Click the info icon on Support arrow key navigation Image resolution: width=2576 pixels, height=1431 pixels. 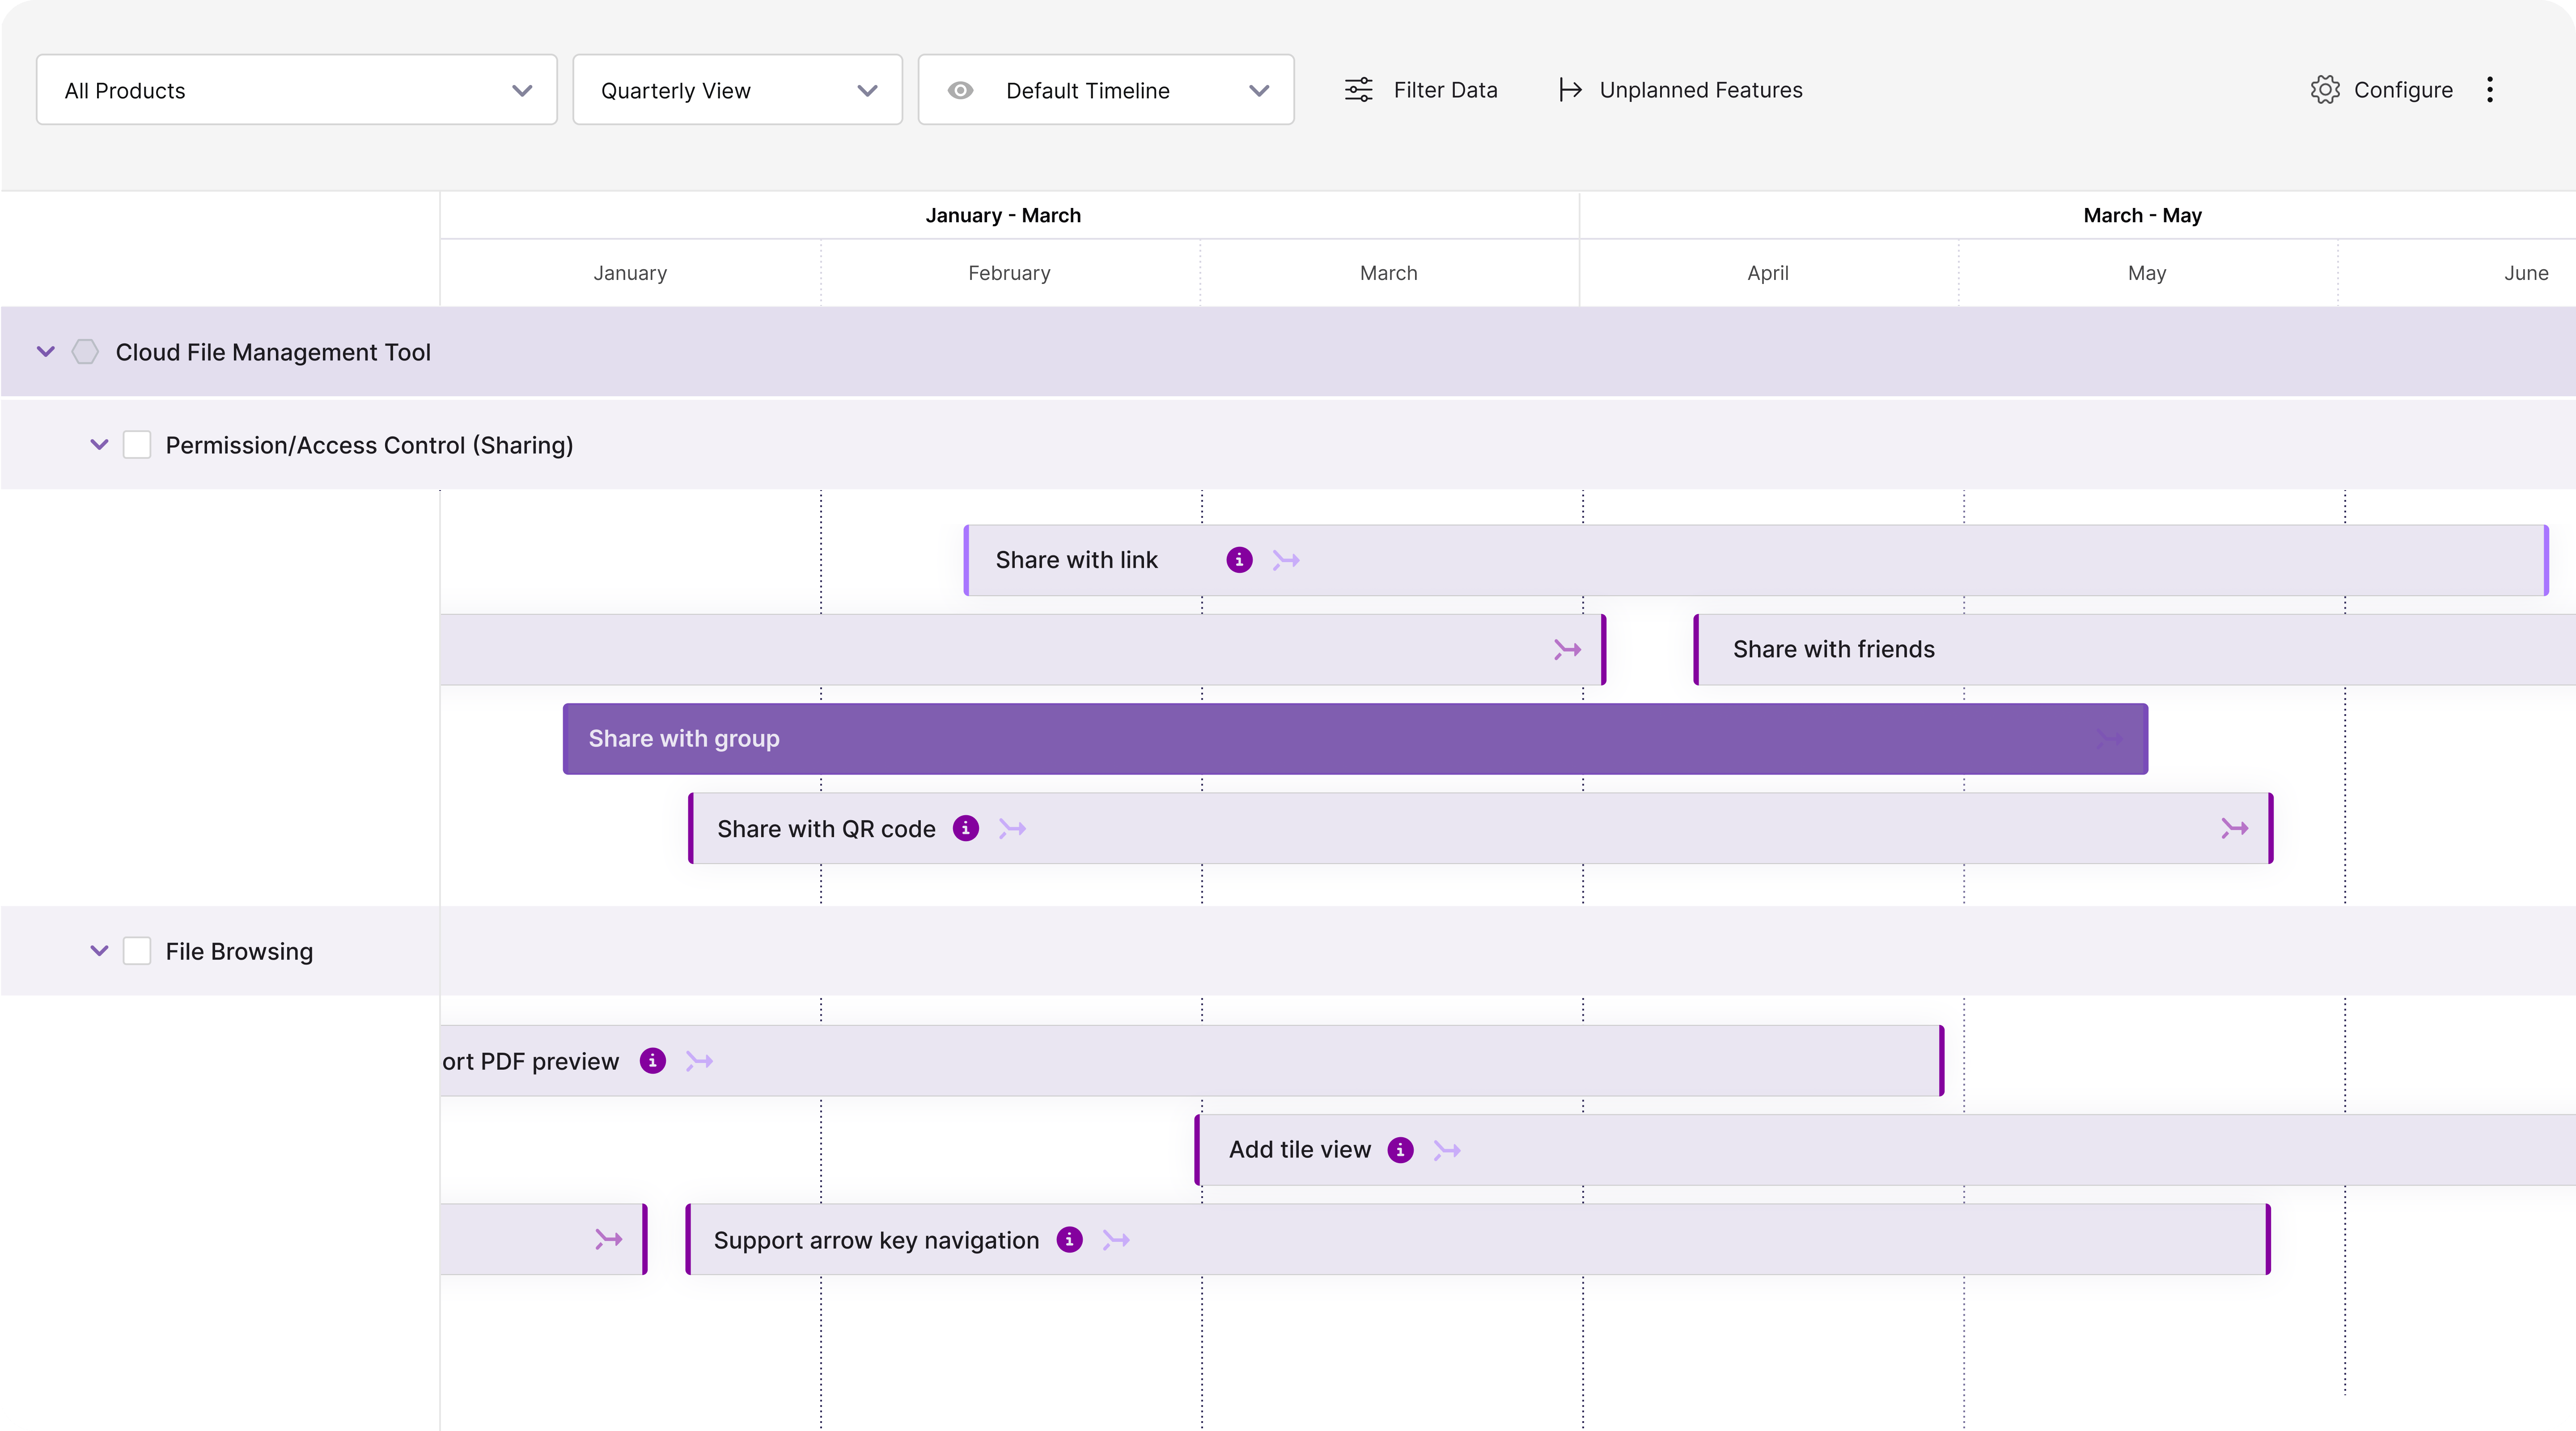1069,1240
